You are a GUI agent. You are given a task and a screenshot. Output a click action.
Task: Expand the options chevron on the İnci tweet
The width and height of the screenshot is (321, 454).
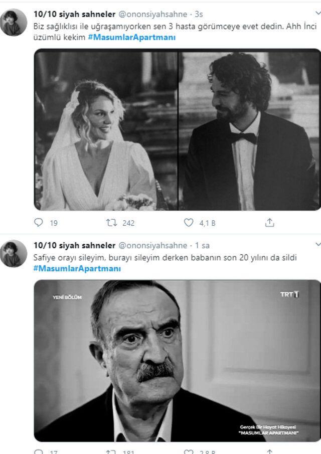pos(317,14)
